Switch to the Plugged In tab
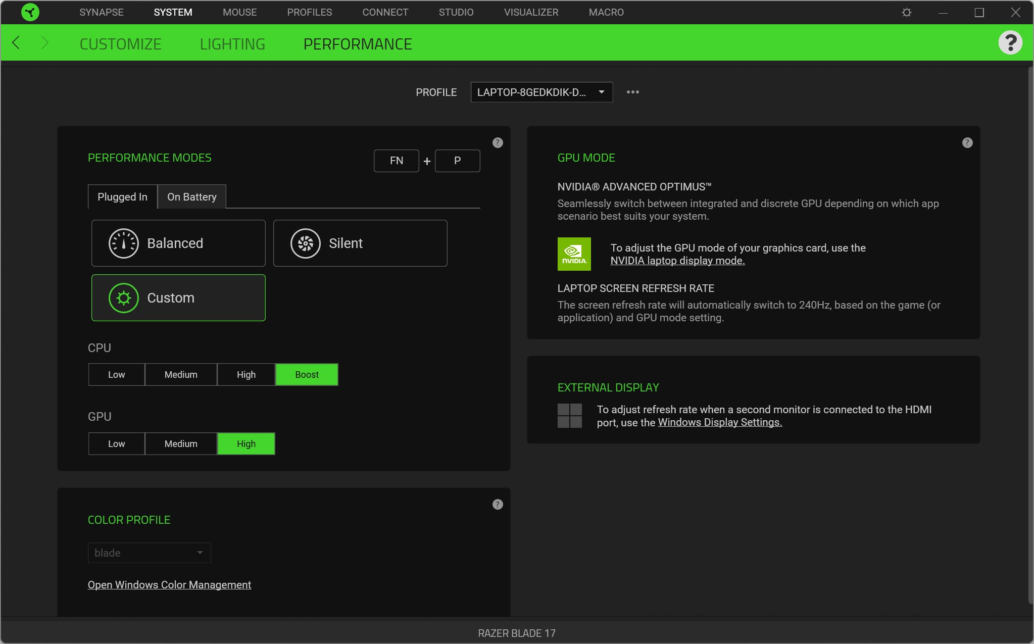Image resolution: width=1034 pixels, height=644 pixels. 122,197
